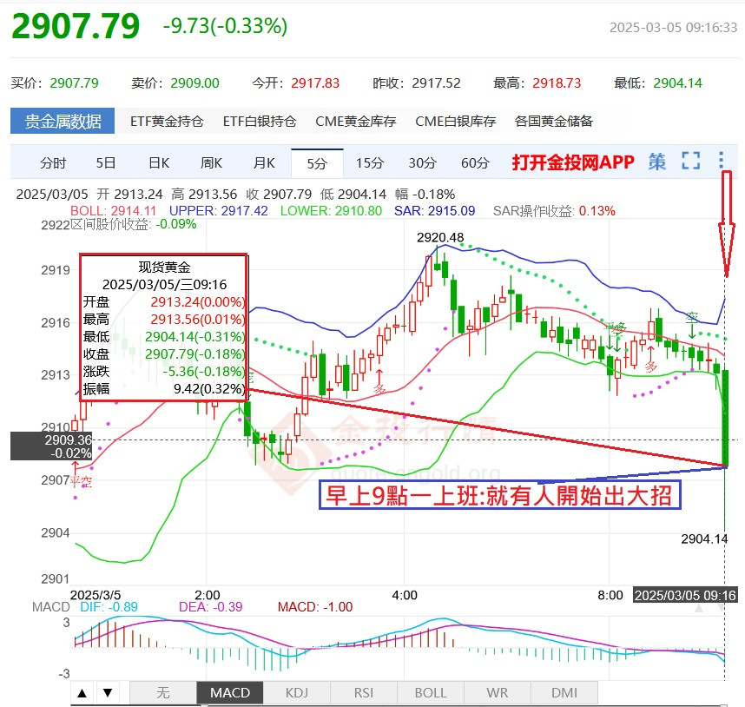Viewport: 745px width, 707px height.
Task: Select the KDJ indicator button
Action: pyautogui.click(x=297, y=693)
